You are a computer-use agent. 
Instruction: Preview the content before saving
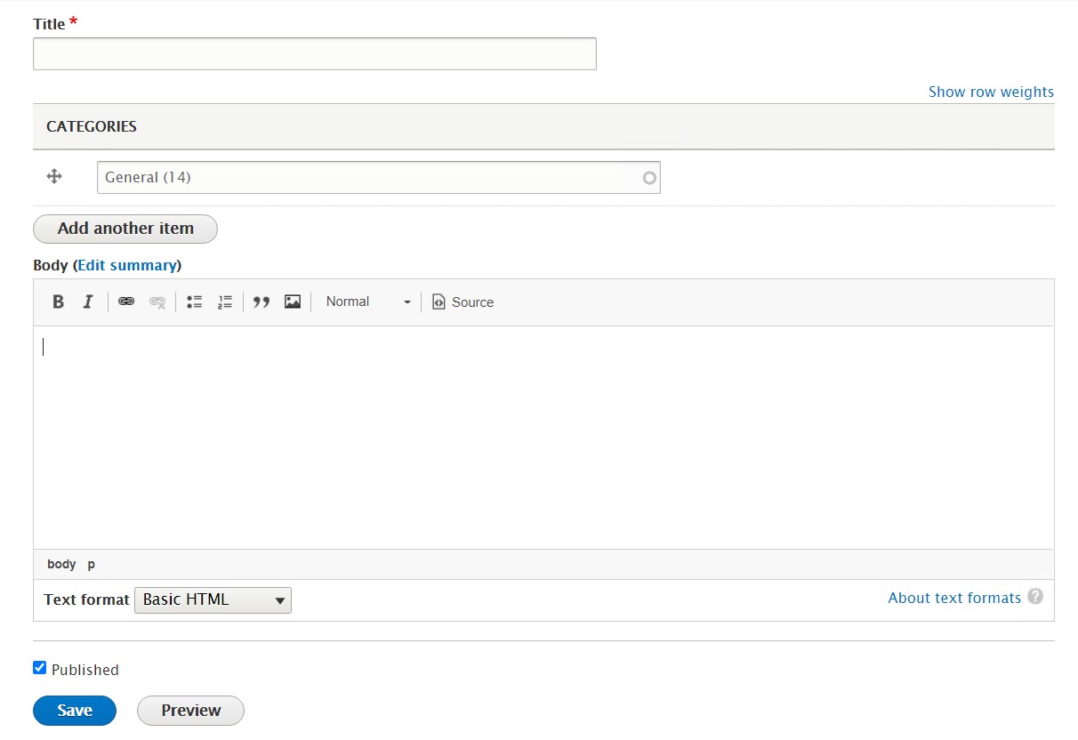click(x=189, y=710)
